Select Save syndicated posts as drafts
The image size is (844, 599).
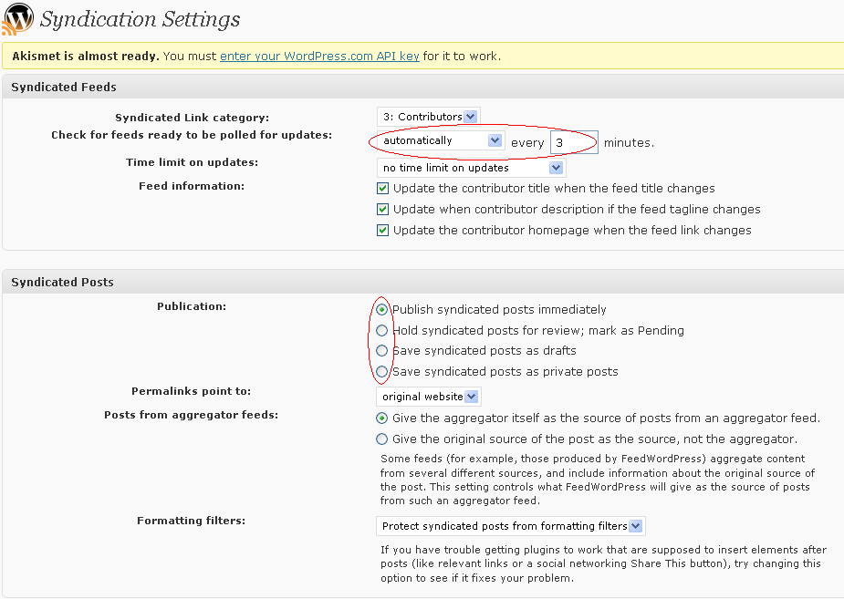click(x=381, y=351)
